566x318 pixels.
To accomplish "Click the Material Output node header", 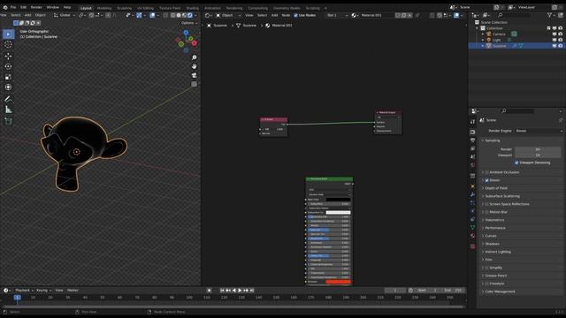I will tap(388, 112).
